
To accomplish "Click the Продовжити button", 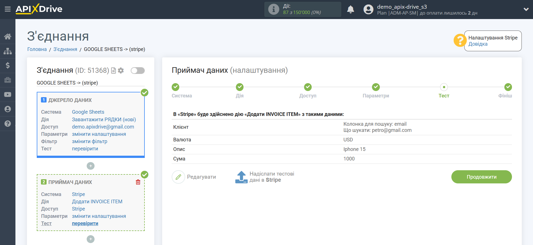I will (481, 177).
